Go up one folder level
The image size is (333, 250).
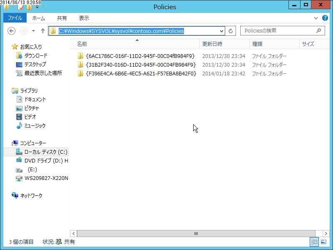tap(43, 31)
